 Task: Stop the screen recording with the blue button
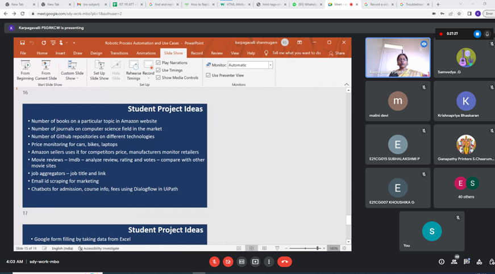477,33
